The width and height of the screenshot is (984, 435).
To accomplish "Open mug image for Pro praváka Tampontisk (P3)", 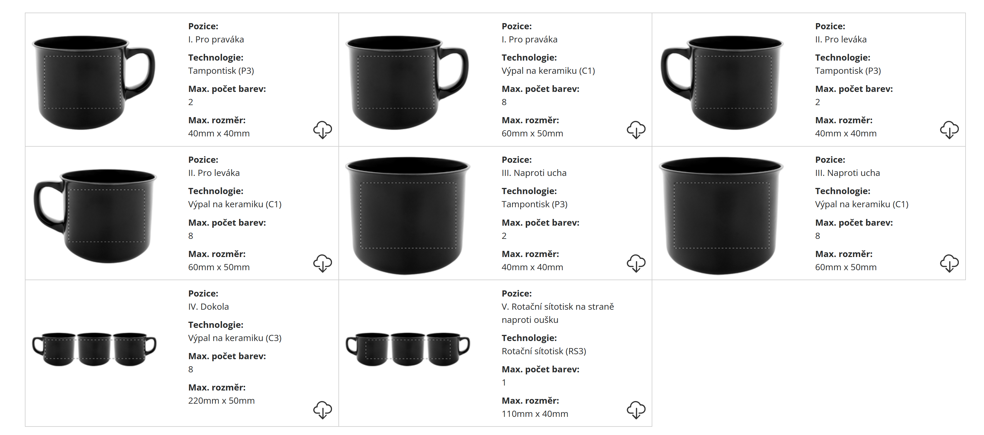I will [94, 82].
